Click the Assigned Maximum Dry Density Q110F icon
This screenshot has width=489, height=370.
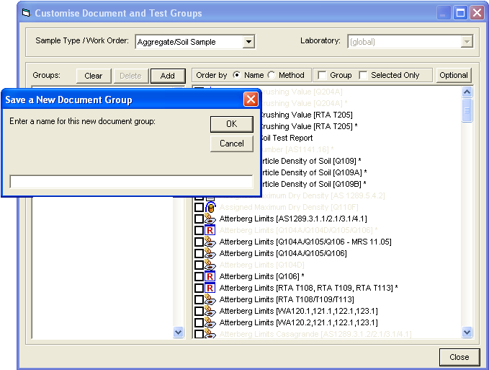click(210, 207)
